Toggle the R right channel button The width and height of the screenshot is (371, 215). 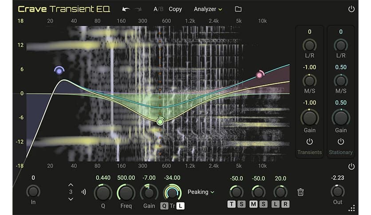coord(285,204)
